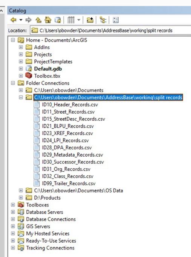This screenshot has height=257, width=191.
Task: Click the Folder Connections icon
Action: click(21, 83)
